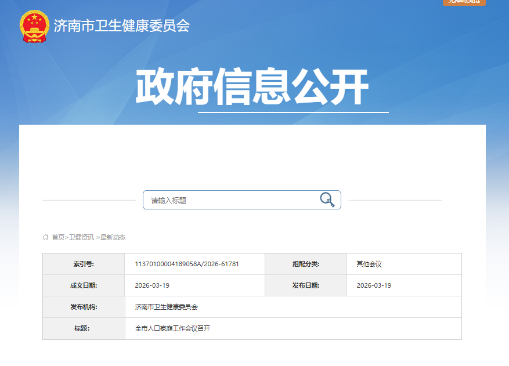
Task: Navigate to 最新动态 breadcrumb link
Action: tap(113, 237)
